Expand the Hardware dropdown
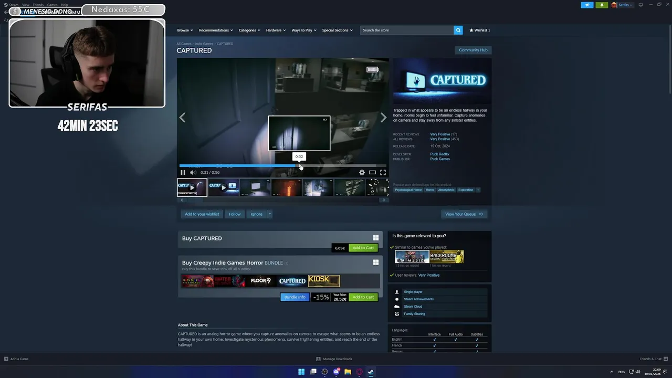672x378 pixels. 276,30
